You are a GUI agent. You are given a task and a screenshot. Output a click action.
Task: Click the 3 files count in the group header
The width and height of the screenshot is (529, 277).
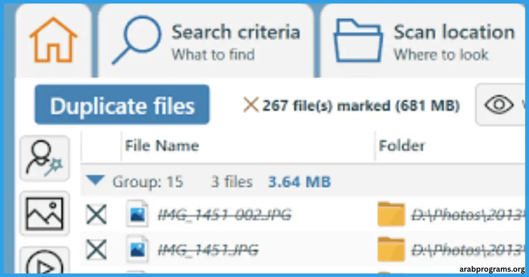coord(231,181)
